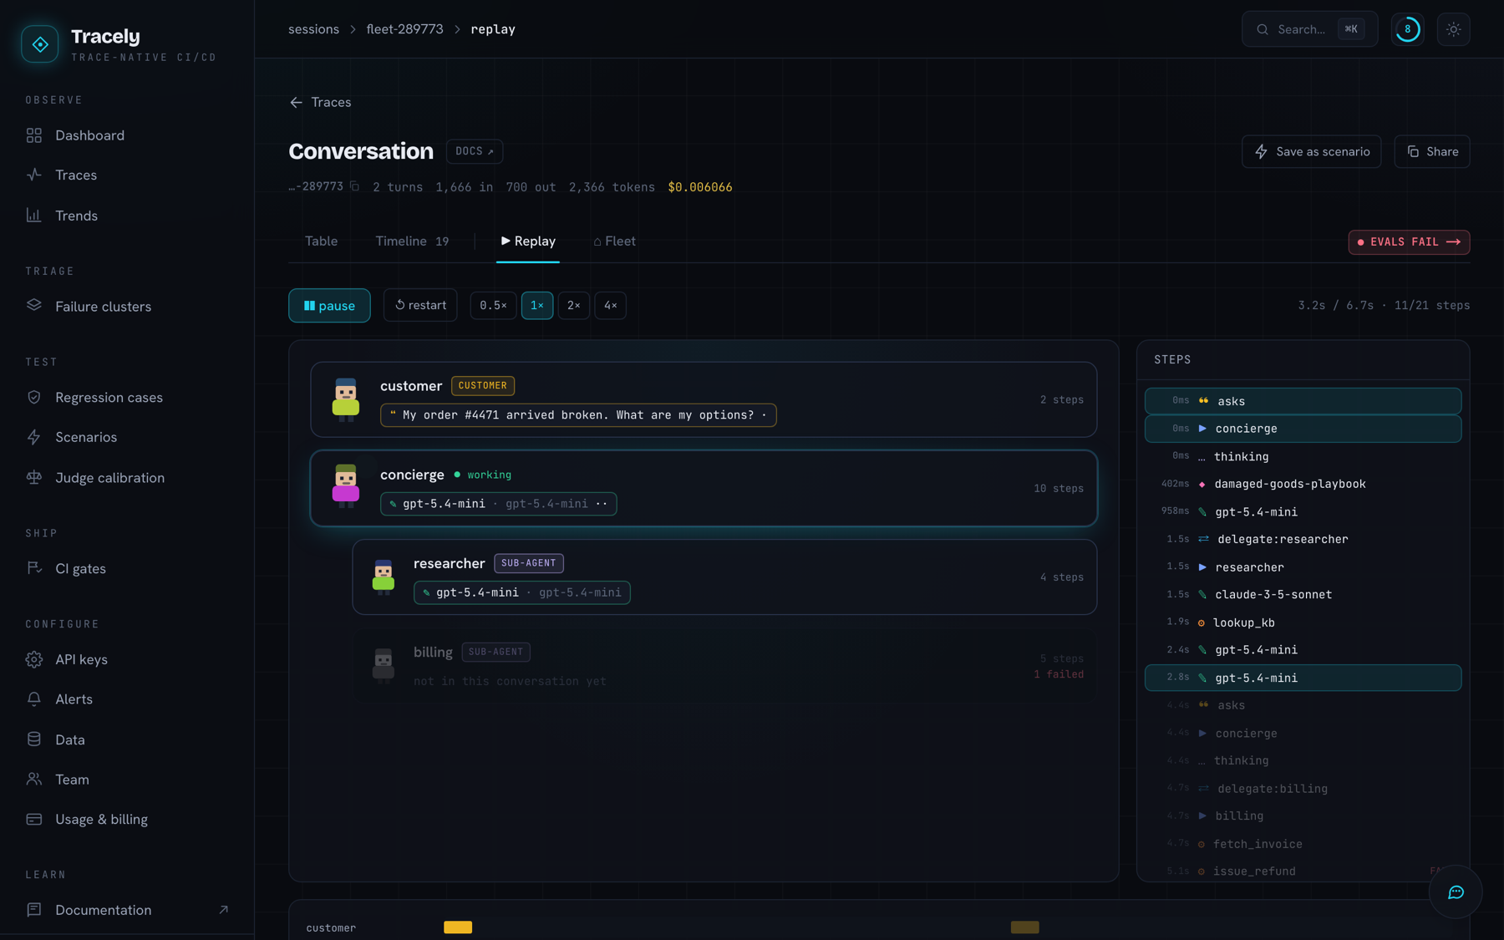Open Documentation in the sidebar
The height and width of the screenshot is (940, 1504).
click(x=127, y=910)
